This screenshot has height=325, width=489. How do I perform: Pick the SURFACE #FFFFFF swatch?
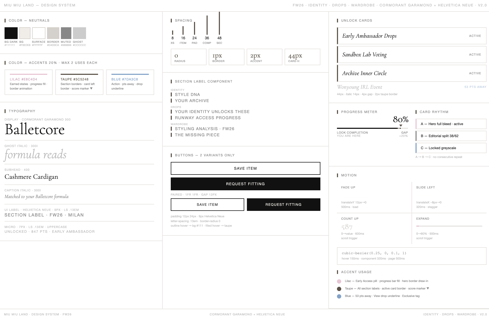click(39, 33)
